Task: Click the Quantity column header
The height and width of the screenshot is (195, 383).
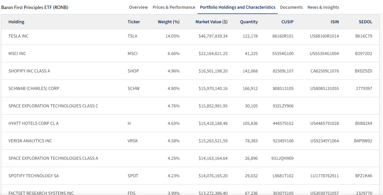Action: tap(249, 22)
